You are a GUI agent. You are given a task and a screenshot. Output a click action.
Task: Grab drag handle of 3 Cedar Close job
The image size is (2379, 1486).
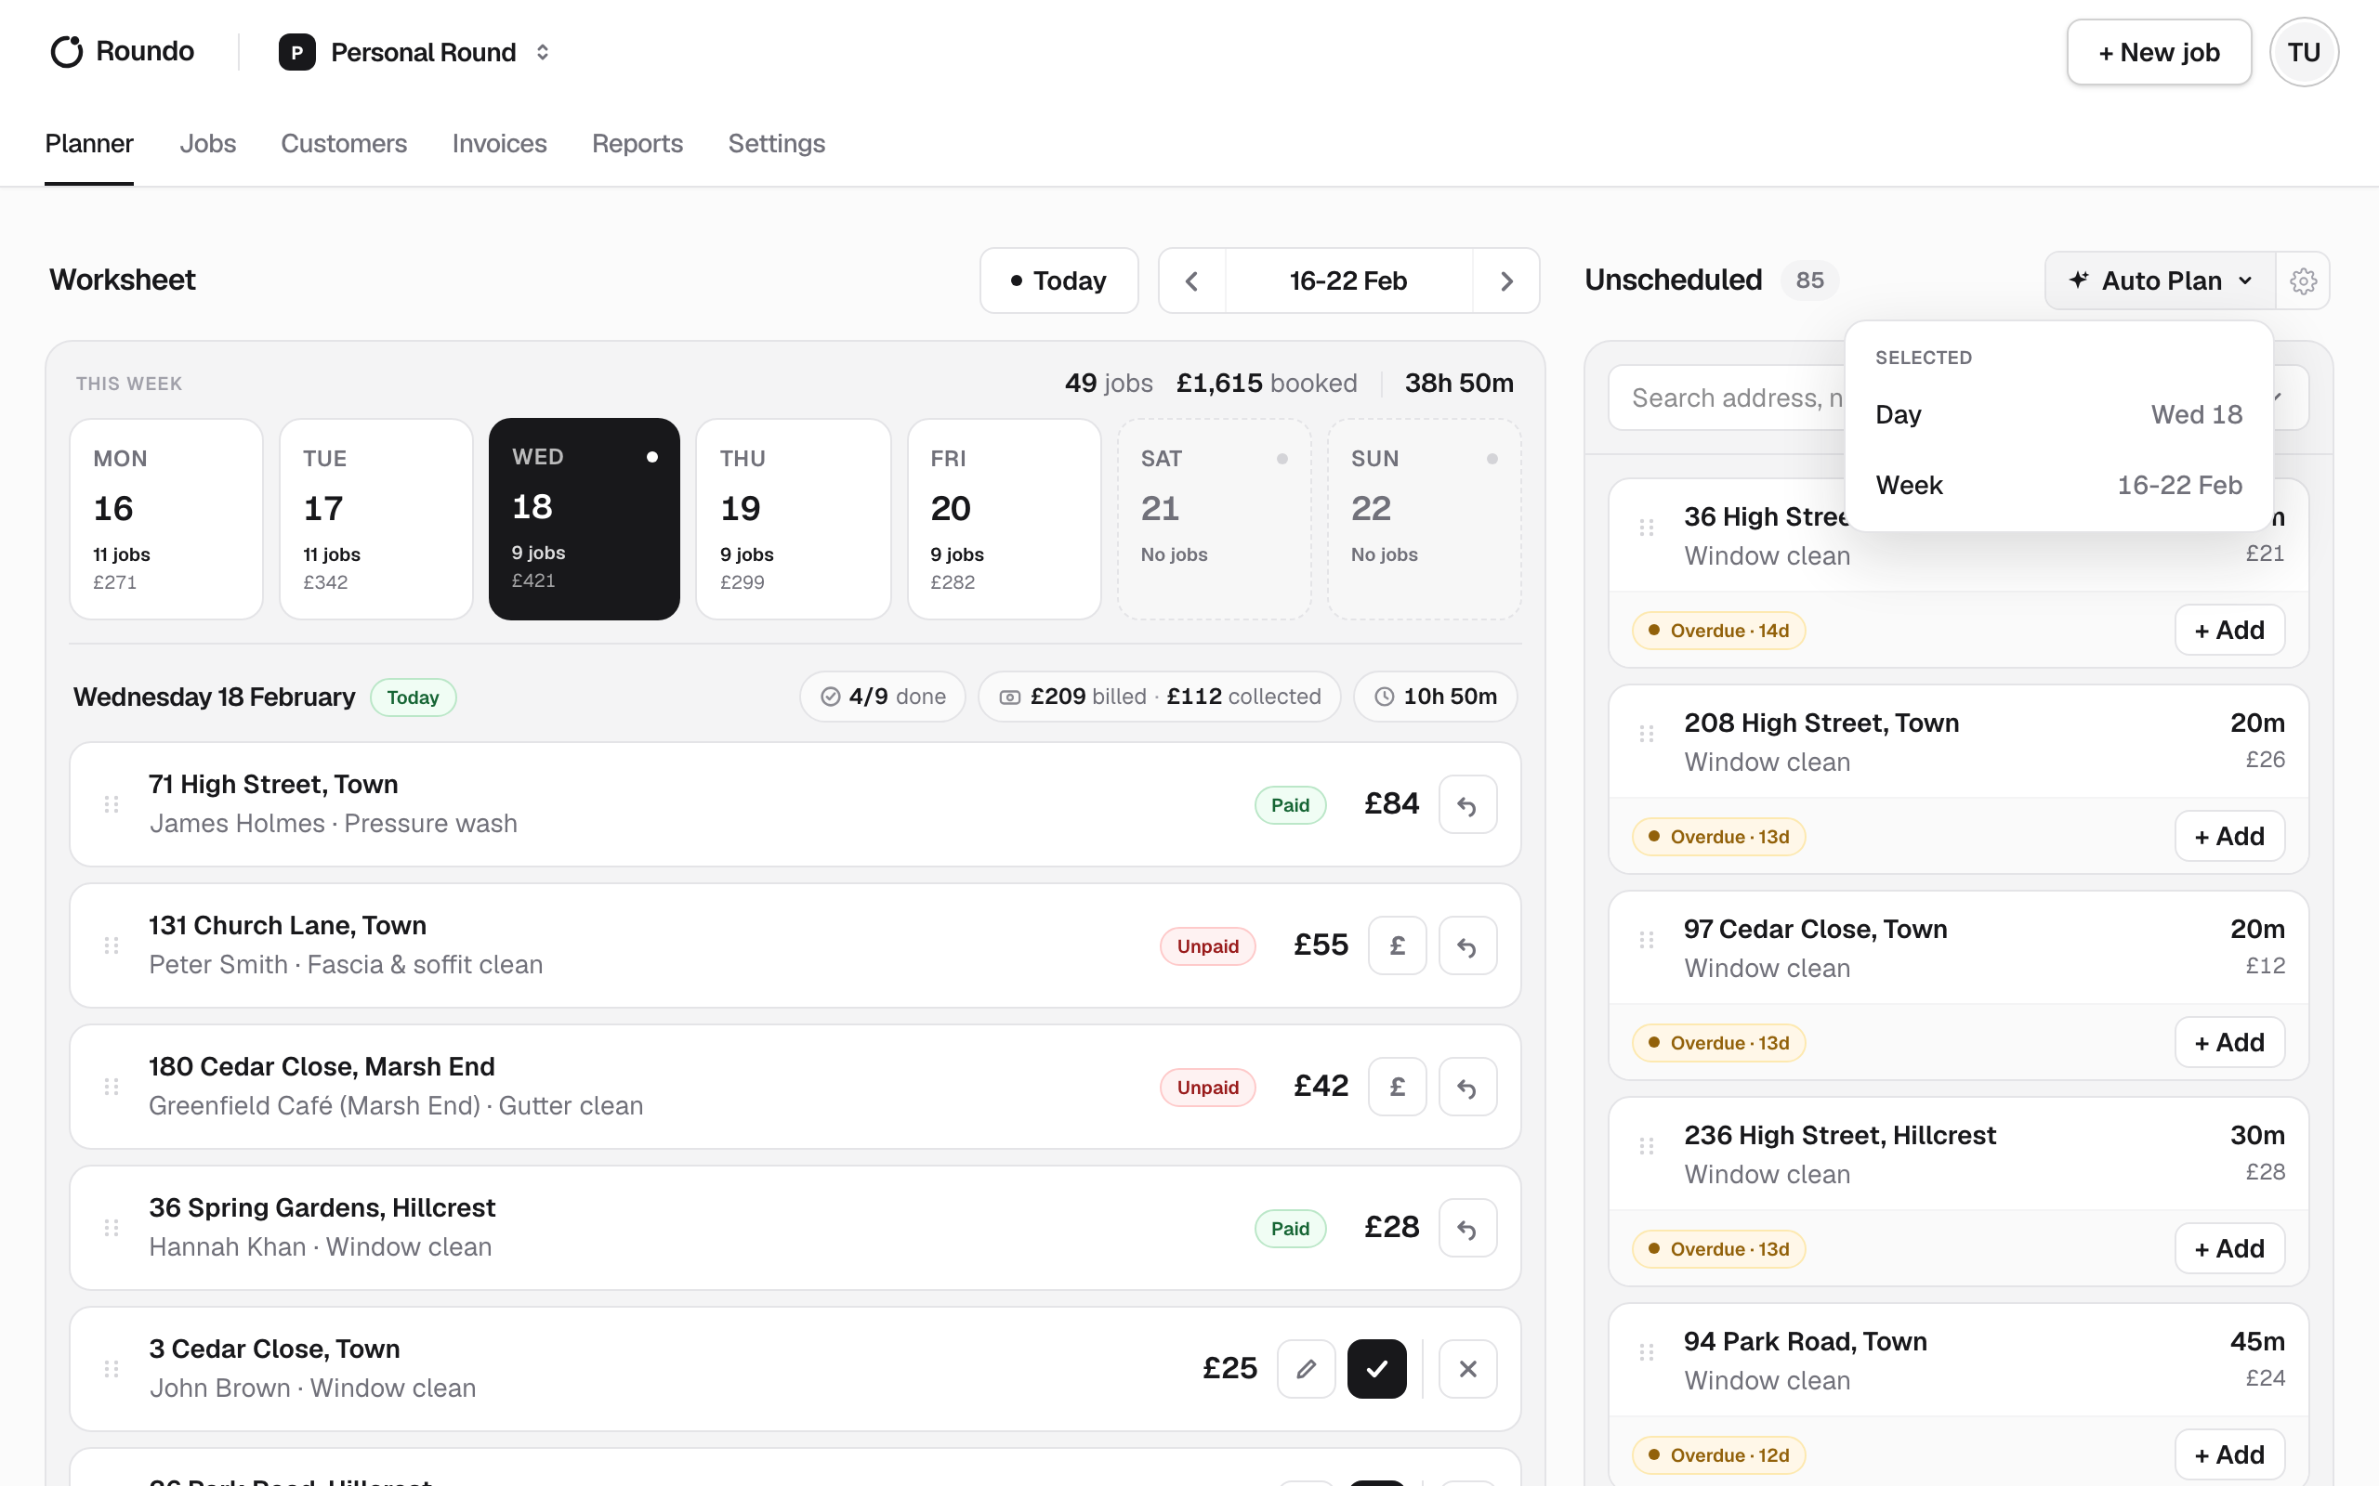[112, 1369]
